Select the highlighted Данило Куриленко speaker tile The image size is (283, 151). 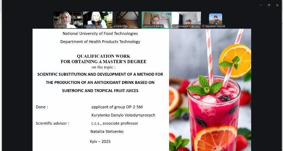(156, 19)
